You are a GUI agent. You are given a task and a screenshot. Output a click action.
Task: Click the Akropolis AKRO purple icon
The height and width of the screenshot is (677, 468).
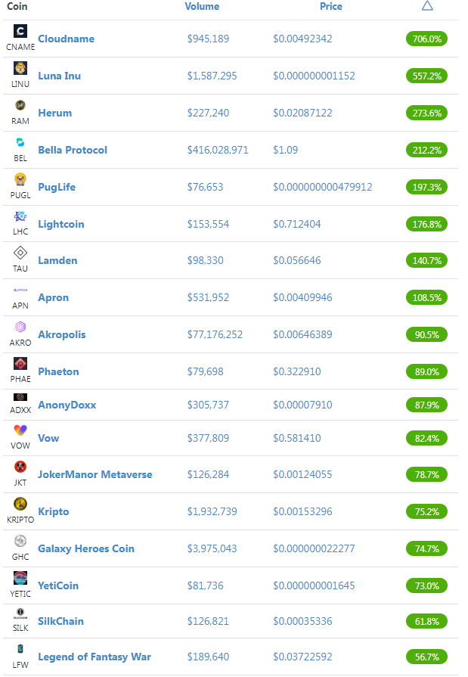coord(20,327)
